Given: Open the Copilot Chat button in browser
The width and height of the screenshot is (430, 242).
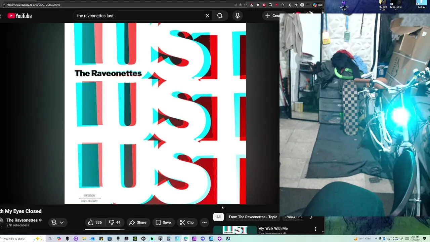Looking at the screenshot, I should pos(318,5).
